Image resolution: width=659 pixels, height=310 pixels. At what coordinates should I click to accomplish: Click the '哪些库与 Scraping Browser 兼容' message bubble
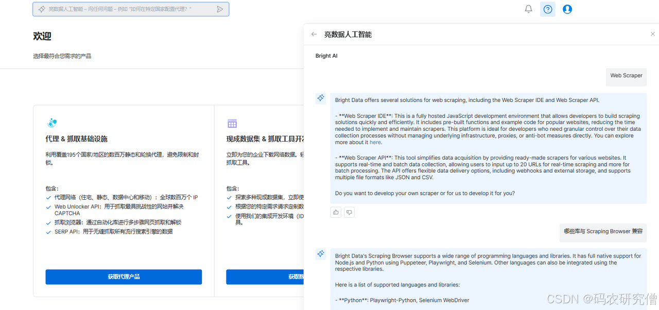603,232
